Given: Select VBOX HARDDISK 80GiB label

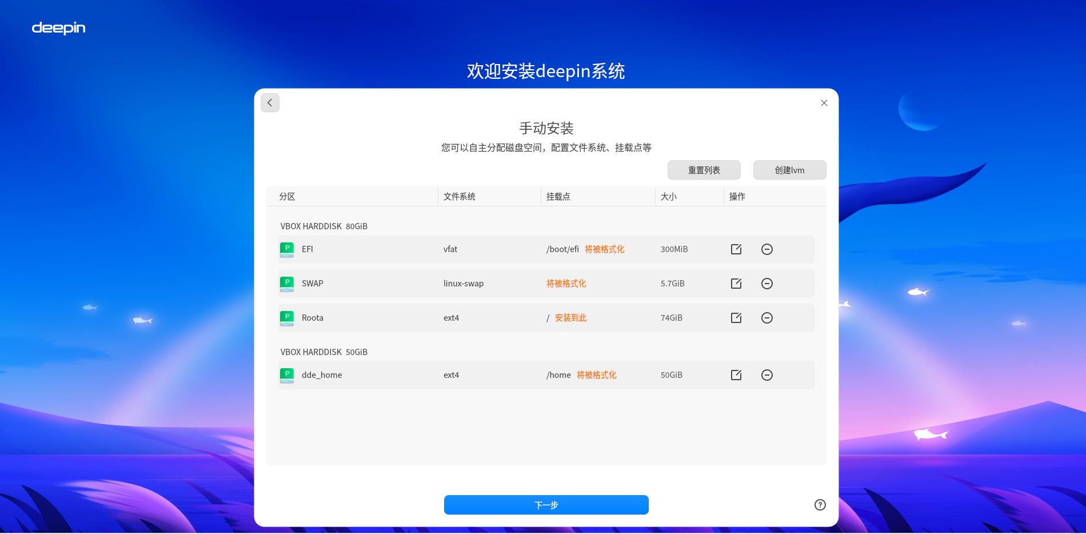Looking at the screenshot, I should tap(324, 226).
